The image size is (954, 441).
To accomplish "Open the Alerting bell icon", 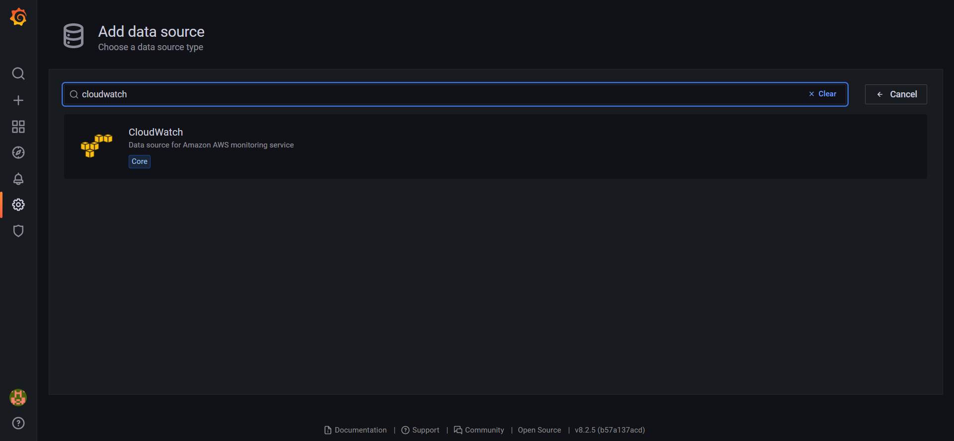I will click(x=18, y=179).
